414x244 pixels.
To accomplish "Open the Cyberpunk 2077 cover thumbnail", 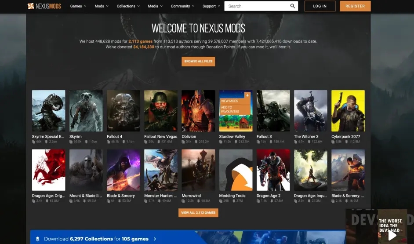I will coord(348,111).
